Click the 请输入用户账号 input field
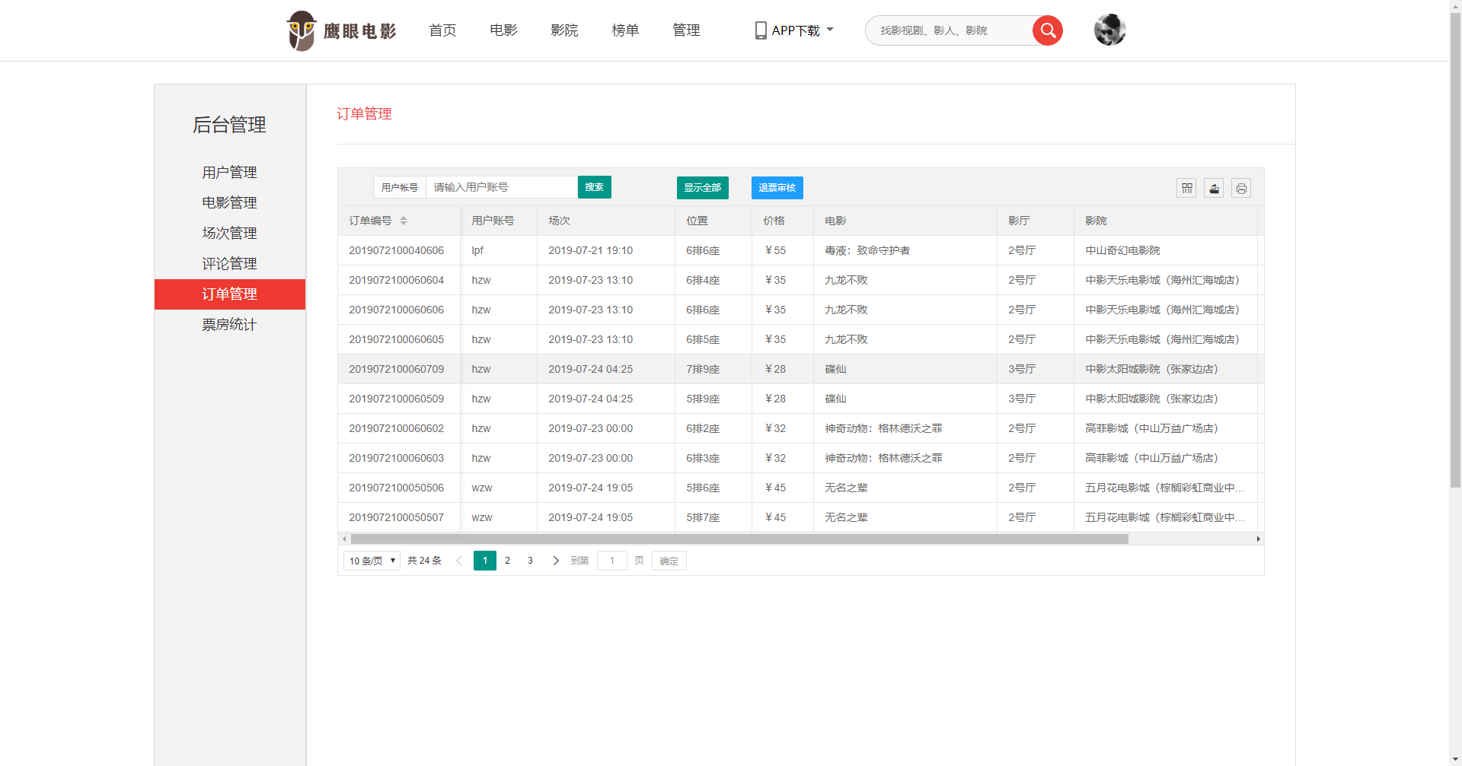 click(501, 187)
